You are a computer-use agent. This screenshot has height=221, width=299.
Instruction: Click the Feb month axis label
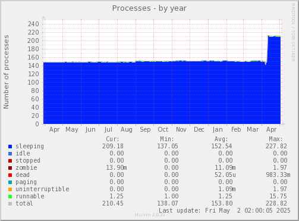pos(236,130)
